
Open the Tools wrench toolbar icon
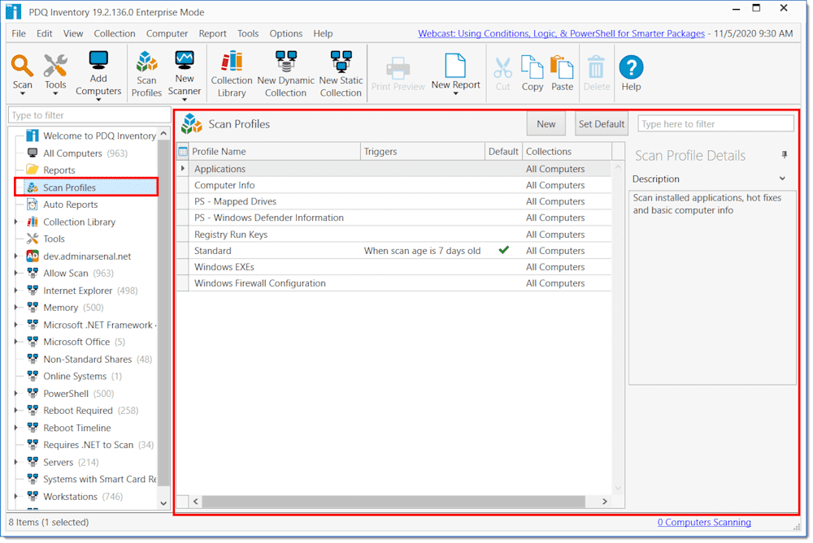click(x=55, y=67)
